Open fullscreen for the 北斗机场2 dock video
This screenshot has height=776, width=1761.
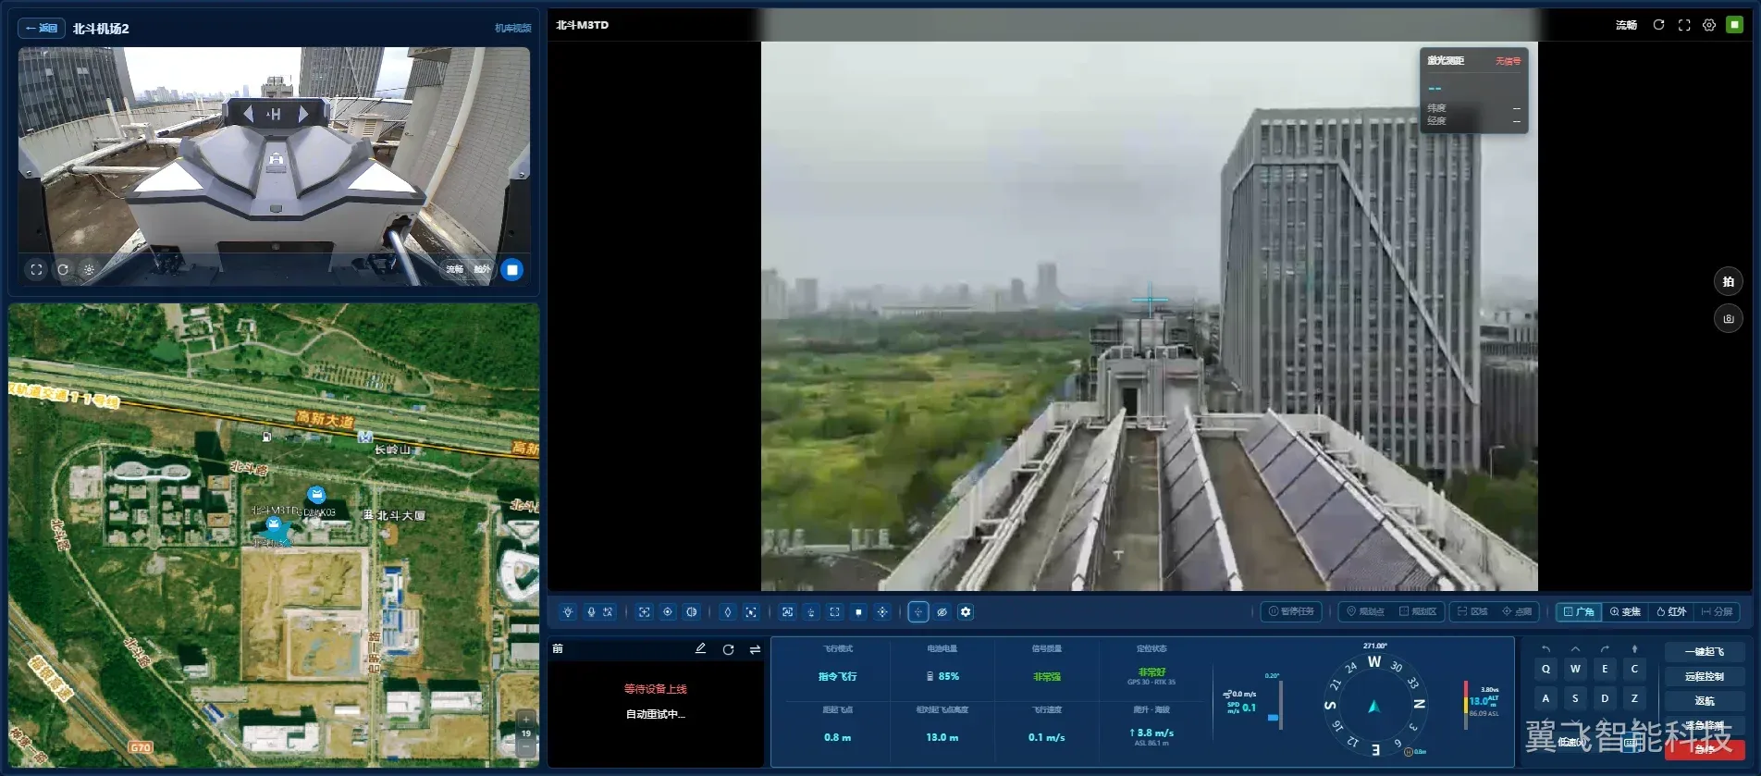tap(36, 270)
